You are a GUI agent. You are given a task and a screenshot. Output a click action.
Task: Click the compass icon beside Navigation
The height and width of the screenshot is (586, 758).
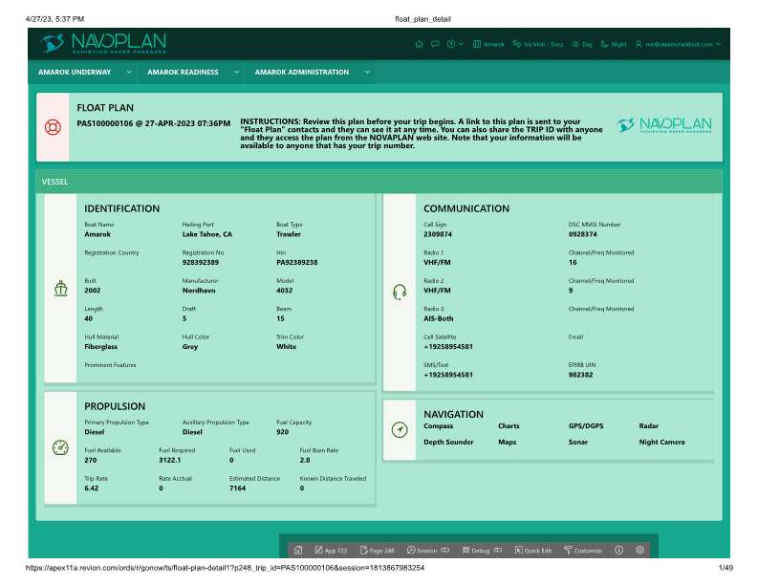(x=400, y=430)
